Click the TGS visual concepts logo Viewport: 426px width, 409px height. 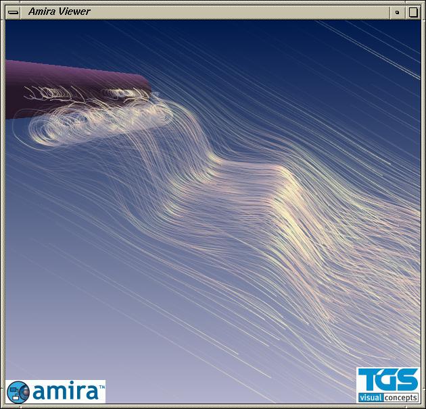coord(388,385)
